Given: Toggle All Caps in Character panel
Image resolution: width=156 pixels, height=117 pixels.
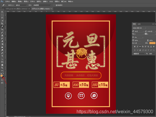Looking at the screenshot, I should tap(140, 47).
